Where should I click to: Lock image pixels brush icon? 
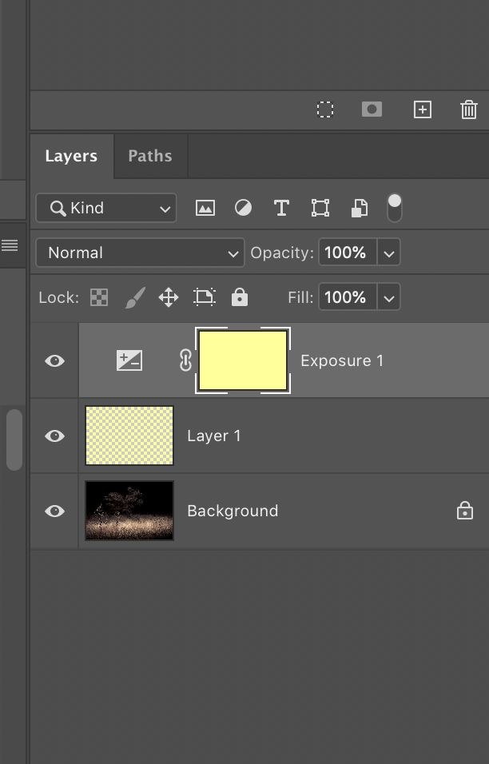click(x=135, y=297)
